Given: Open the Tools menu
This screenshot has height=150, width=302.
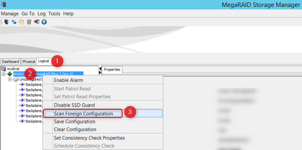Looking at the screenshot, I should 54,14.
